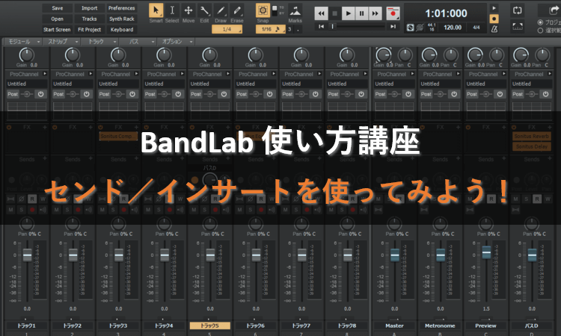The width and height of the screenshot is (561, 336).
Task: Toggle ProChannel power on the Master bus
Action: point(408,94)
